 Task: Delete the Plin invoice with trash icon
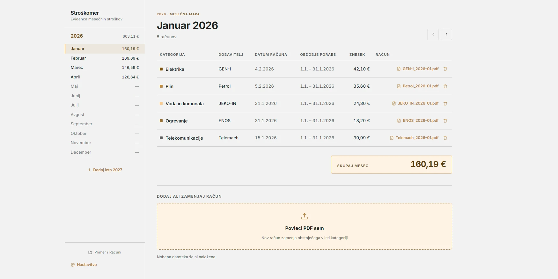click(445, 86)
